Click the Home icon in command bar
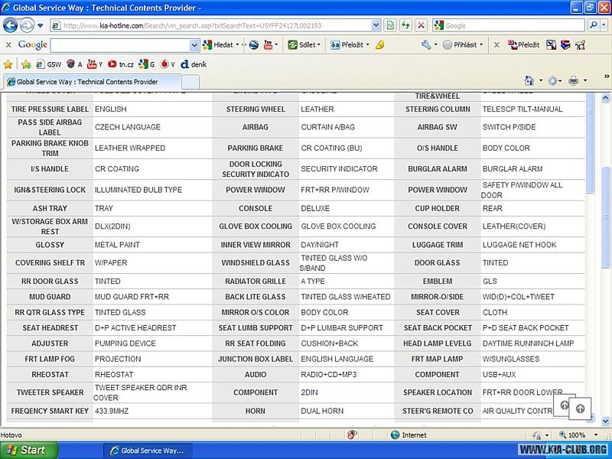 click(x=529, y=81)
